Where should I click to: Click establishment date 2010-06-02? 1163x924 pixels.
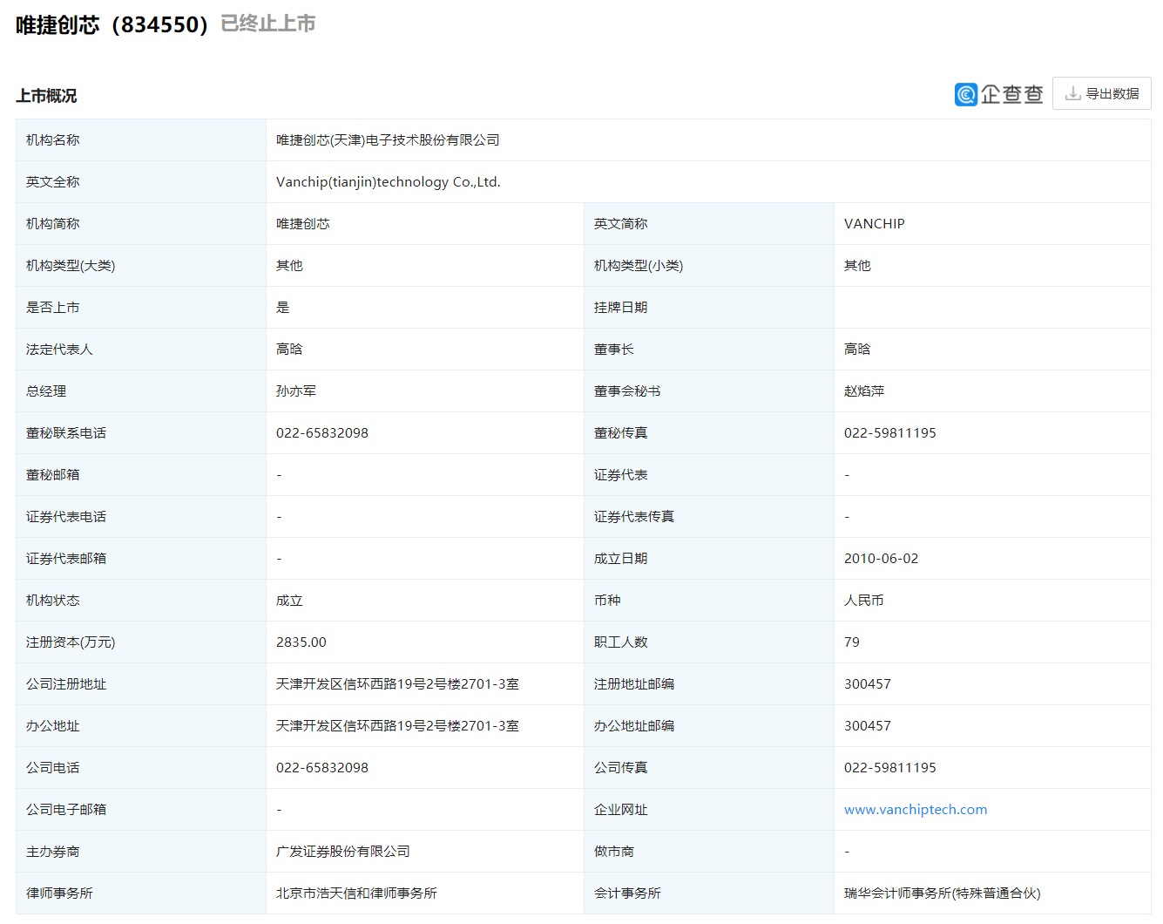[882, 559]
